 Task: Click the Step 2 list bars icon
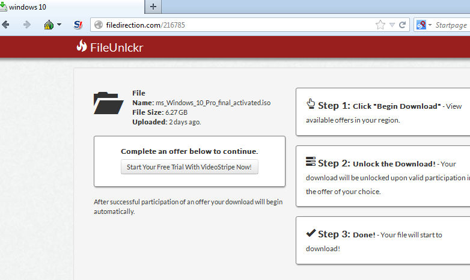pos(311,161)
